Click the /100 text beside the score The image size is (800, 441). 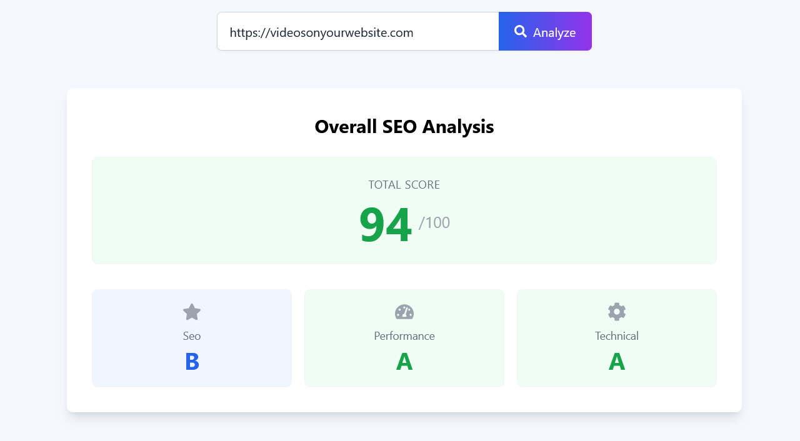click(x=434, y=223)
